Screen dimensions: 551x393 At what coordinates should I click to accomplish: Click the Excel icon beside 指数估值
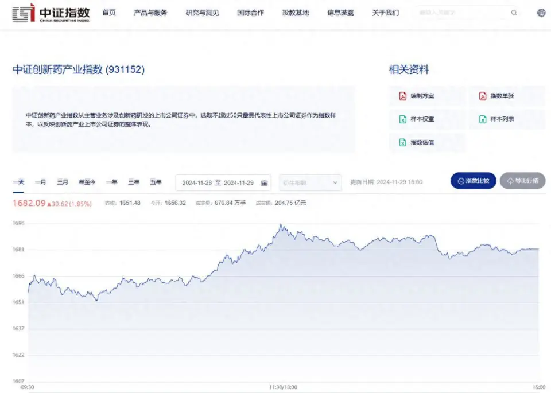click(x=403, y=142)
